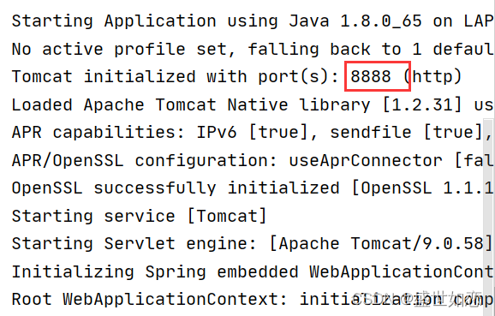
Task: Click the CSDN watermark in the corner
Action: point(417,299)
